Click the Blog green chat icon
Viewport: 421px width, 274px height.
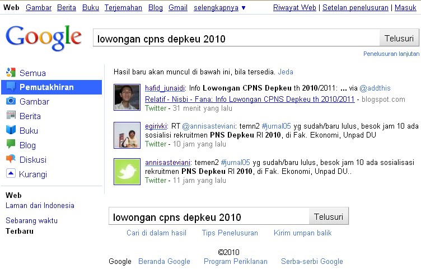11,144
